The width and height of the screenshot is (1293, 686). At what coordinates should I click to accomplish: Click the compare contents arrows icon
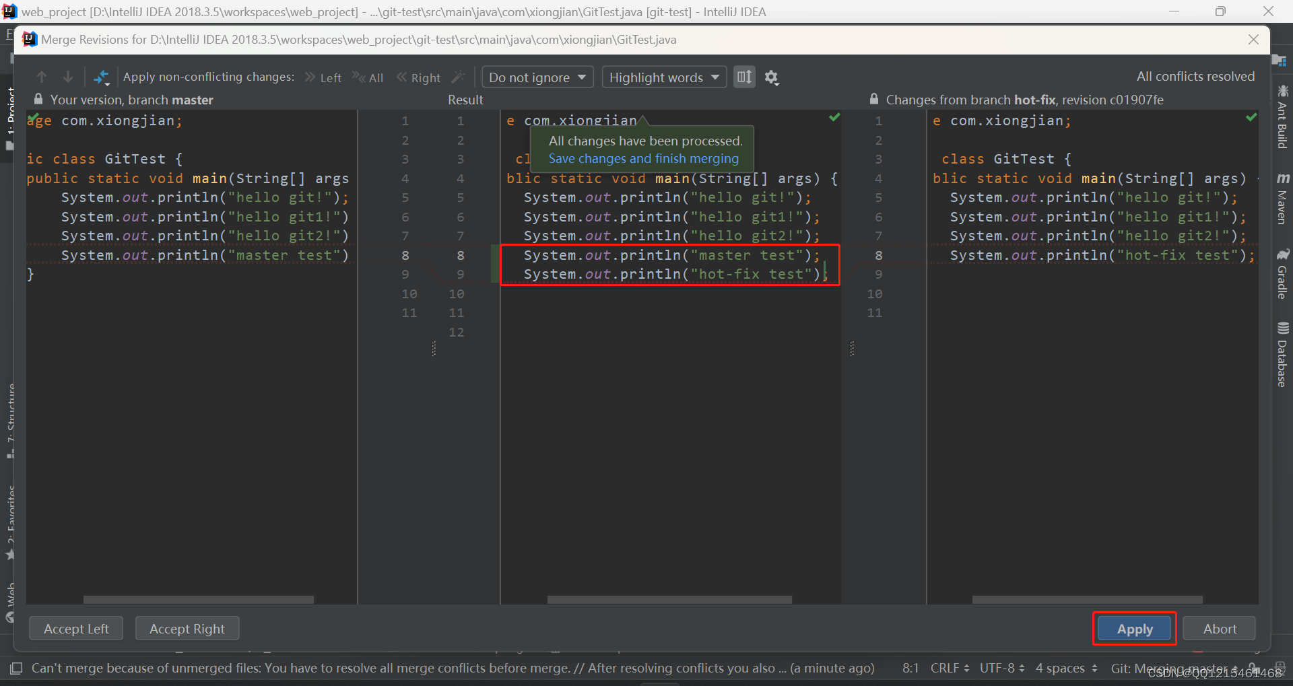click(101, 77)
